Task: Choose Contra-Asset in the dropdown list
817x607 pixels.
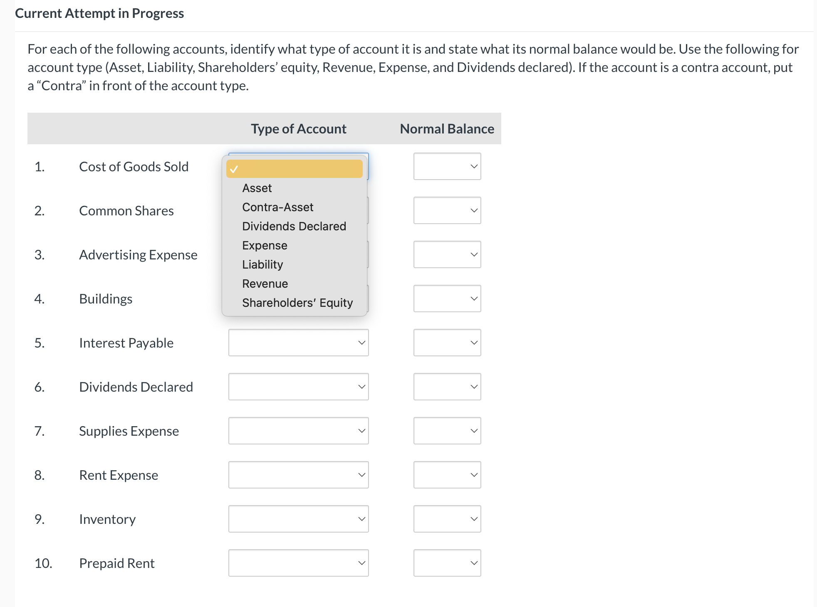Action: coord(295,207)
